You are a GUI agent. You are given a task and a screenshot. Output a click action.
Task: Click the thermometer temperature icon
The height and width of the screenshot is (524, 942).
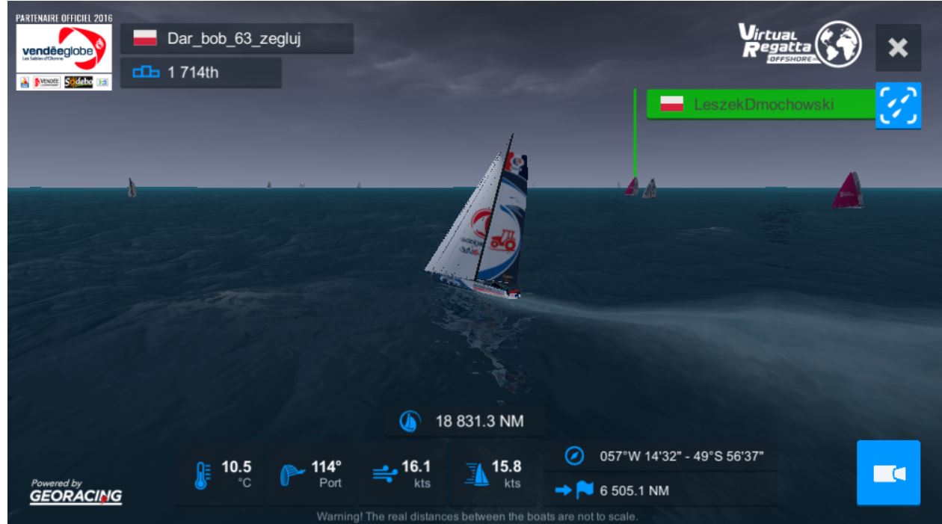pos(201,475)
